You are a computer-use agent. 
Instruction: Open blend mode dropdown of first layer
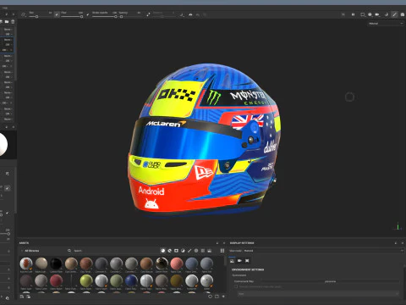point(8,30)
